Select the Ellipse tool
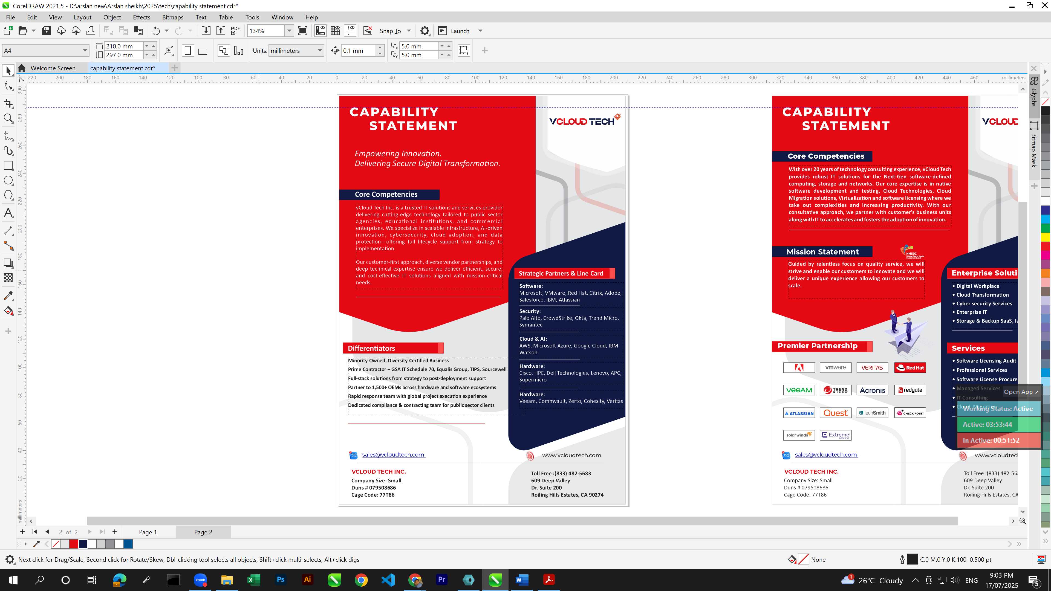 pos(8,180)
